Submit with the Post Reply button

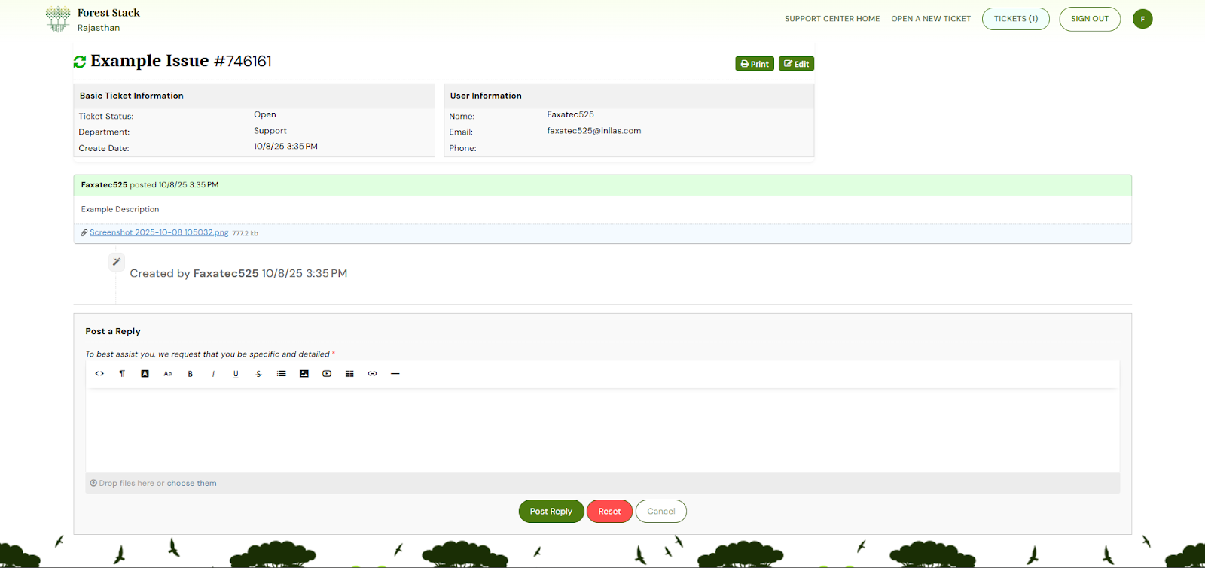coord(551,512)
